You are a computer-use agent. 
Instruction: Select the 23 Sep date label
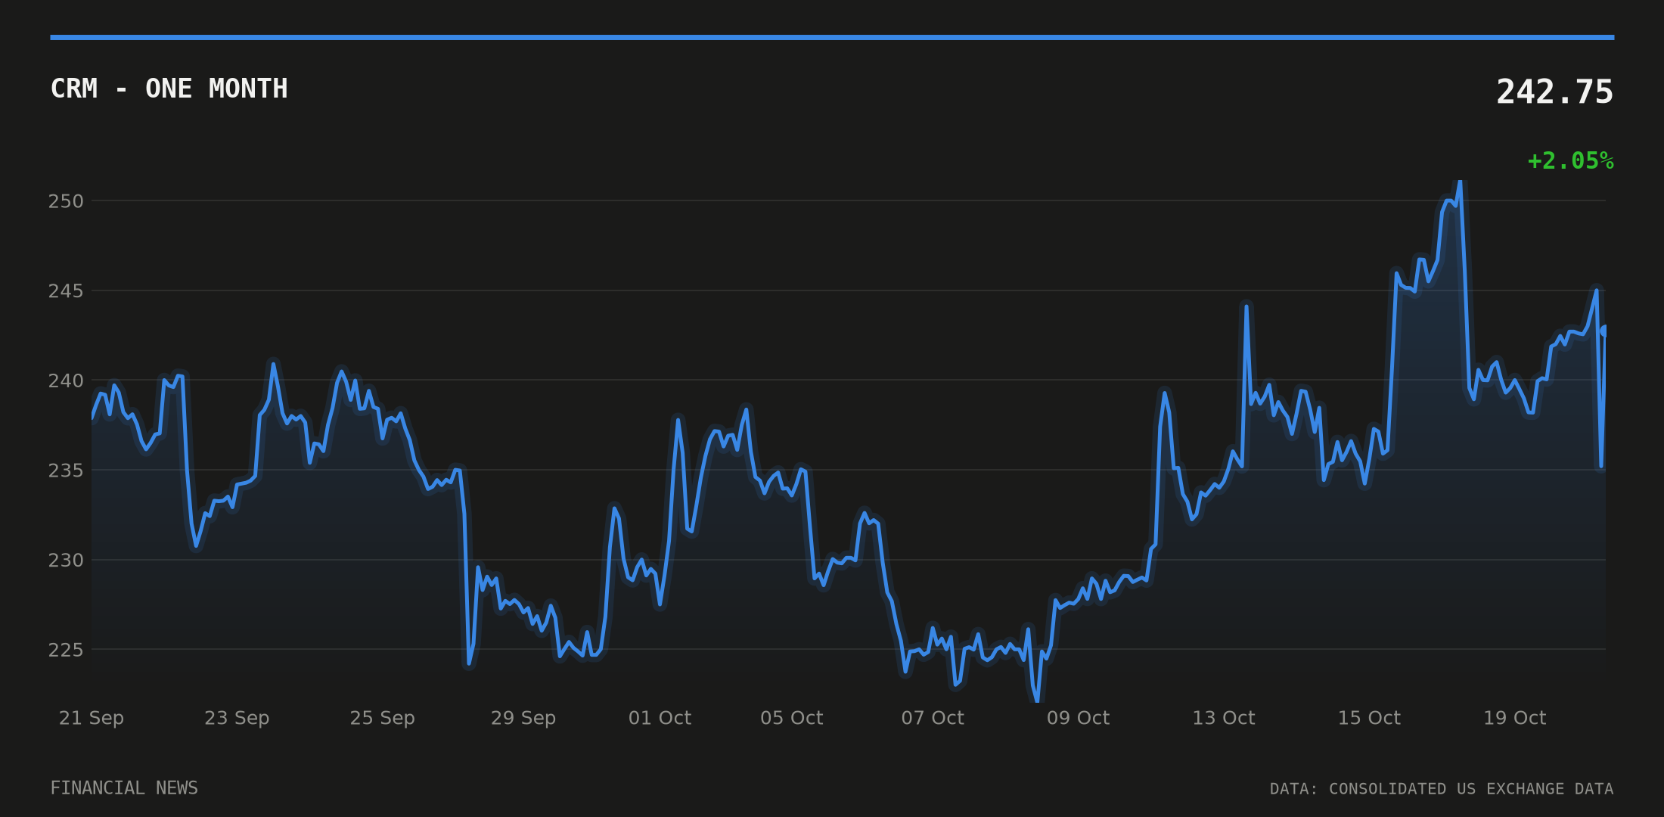(237, 718)
